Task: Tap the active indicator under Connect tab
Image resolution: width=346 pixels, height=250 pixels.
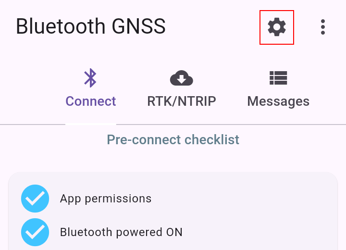Action: [x=91, y=125]
